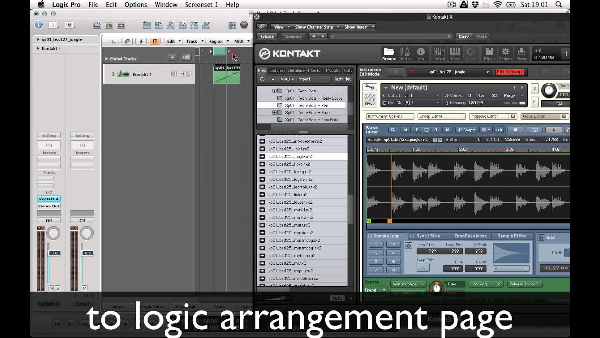
Task: Click Edit all Groups button
Action: (510, 72)
